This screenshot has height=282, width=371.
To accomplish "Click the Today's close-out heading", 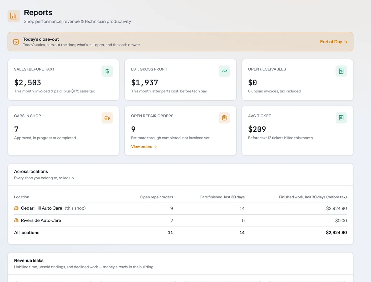I will pyautogui.click(x=41, y=39).
